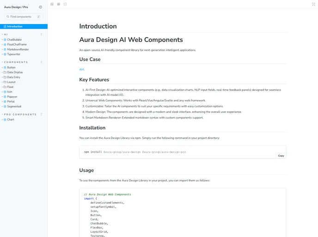Expand the Button component entry
The image size is (318, 237).
point(11,68)
